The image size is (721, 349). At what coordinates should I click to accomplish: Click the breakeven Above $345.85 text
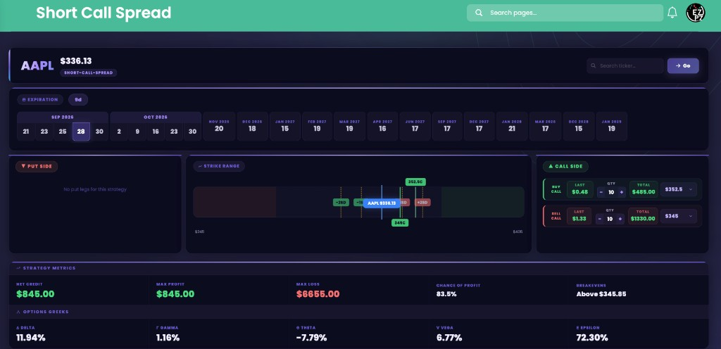[x=601, y=294]
